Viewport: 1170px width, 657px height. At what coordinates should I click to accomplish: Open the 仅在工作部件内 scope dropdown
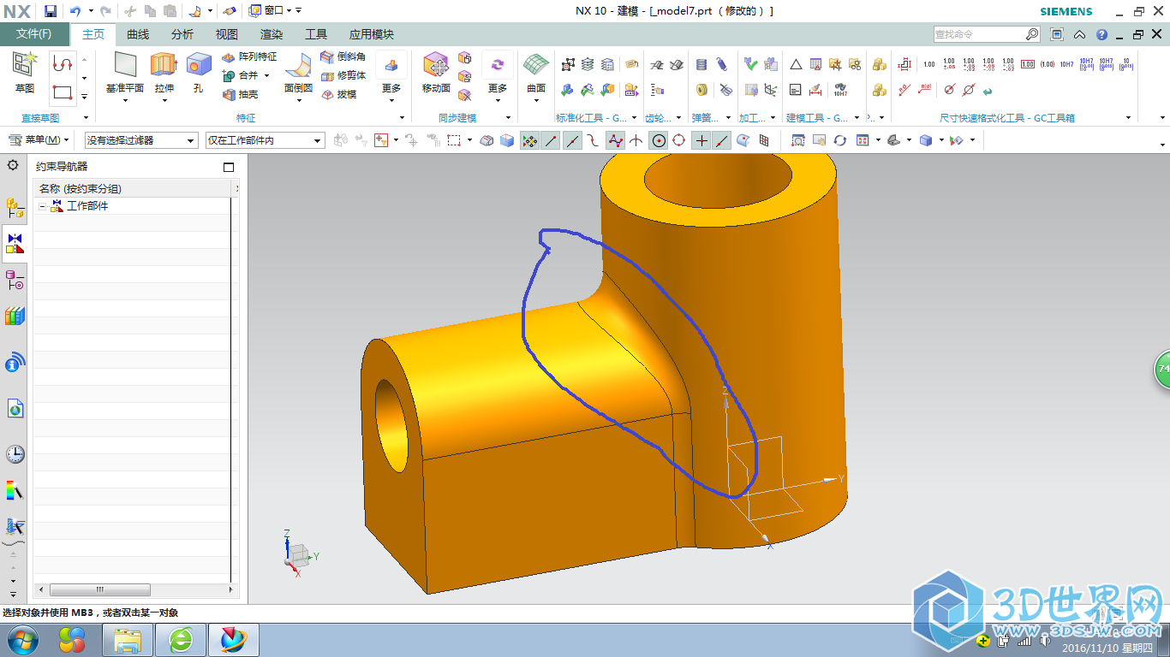coord(266,140)
